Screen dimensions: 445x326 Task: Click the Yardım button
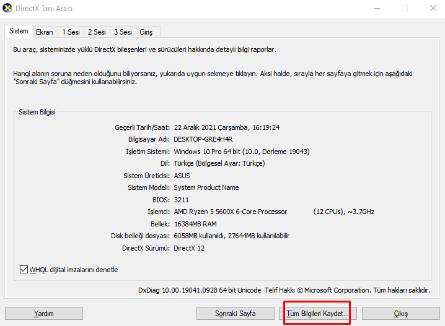tap(44, 313)
